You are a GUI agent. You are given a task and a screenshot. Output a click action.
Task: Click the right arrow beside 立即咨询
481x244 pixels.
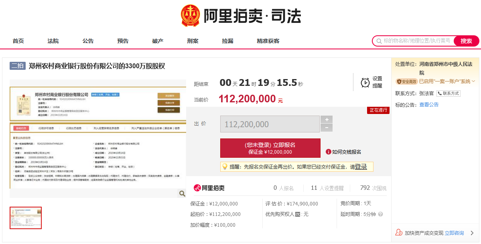[x=472, y=233]
